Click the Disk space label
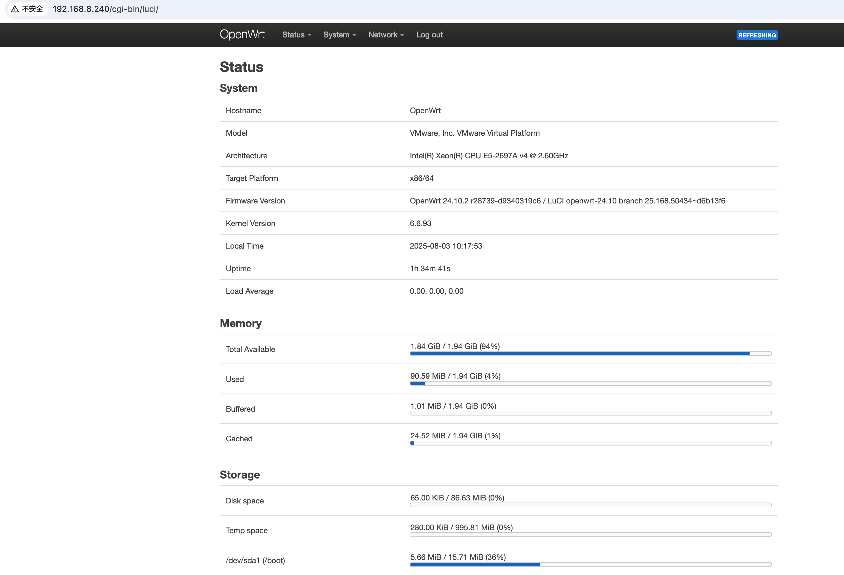Viewport: 844px width, 575px height. (245, 501)
